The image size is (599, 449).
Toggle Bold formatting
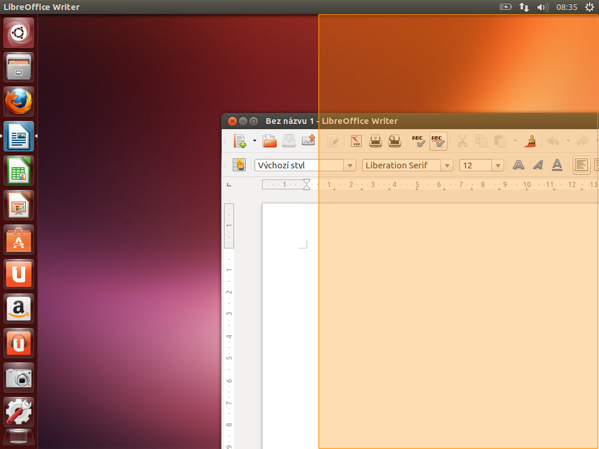(x=518, y=165)
